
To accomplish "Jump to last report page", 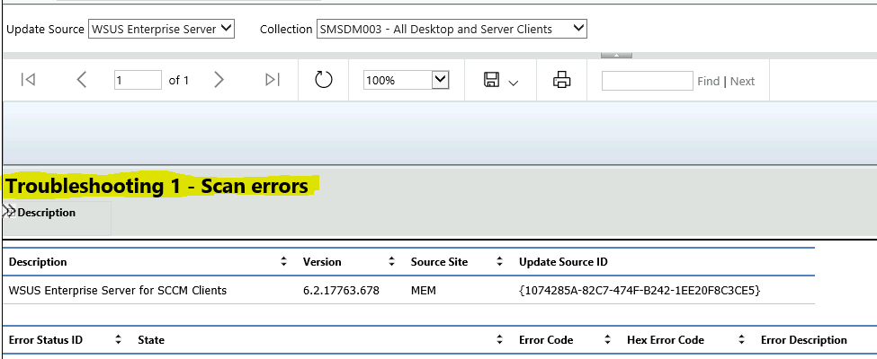I will (273, 81).
